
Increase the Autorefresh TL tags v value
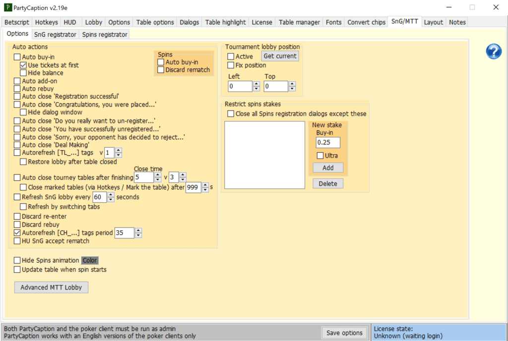(119, 150)
